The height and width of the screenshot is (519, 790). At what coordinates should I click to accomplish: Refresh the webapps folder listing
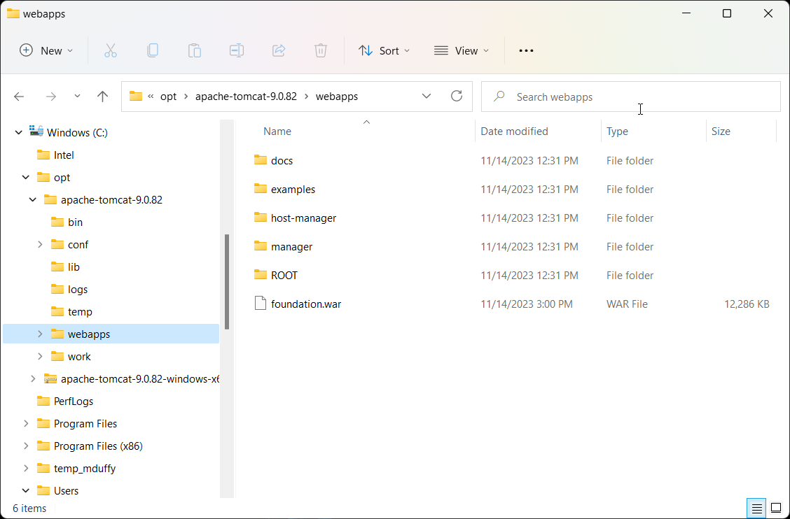coord(457,96)
